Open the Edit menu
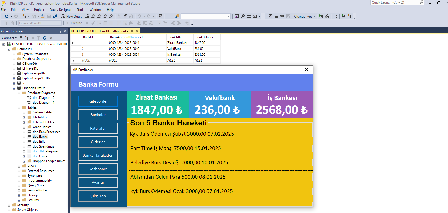 coord(14,9)
